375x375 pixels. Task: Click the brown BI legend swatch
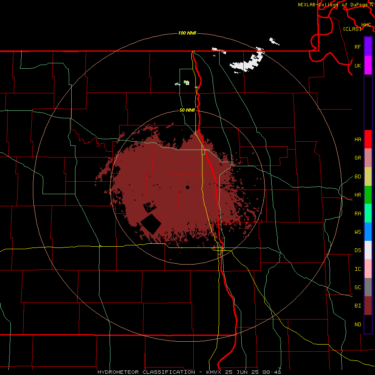coord(368,306)
